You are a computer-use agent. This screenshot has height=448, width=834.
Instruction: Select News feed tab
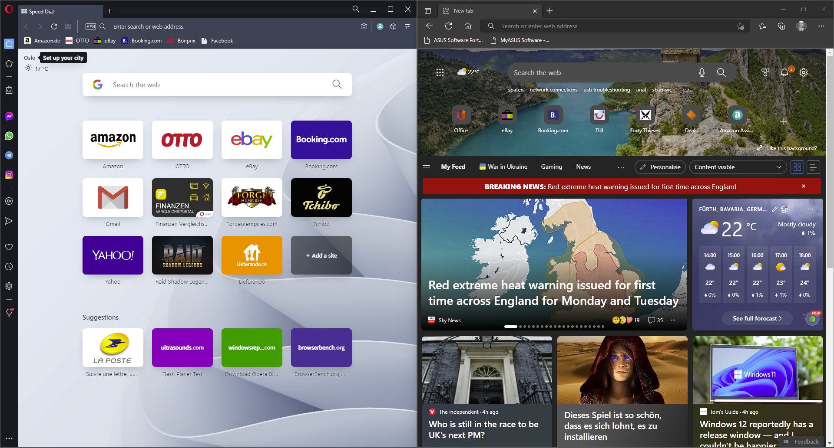pos(583,167)
